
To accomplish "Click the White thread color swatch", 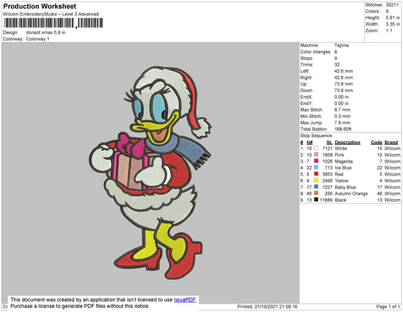I will point(316,148).
